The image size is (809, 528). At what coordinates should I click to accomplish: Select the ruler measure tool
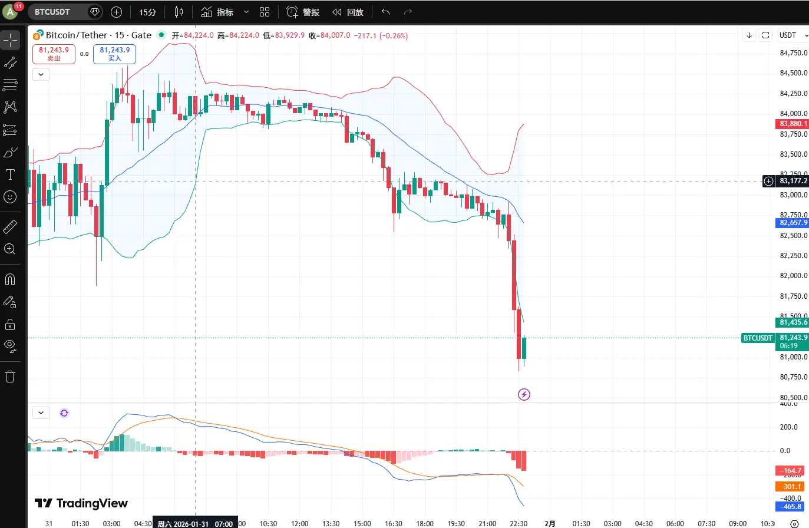coord(10,226)
